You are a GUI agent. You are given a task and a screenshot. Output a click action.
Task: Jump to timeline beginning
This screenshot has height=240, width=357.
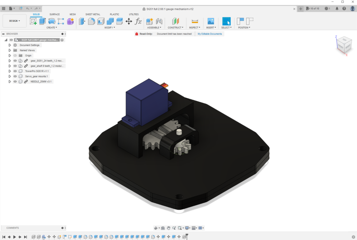click(x=4, y=237)
